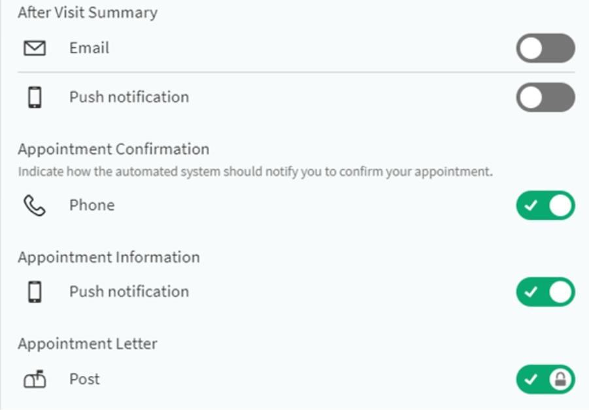Viewport: 589px width, 410px height.
Task: Click Push notification label under After Visit Summary
Action: pyautogui.click(x=129, y=97)
